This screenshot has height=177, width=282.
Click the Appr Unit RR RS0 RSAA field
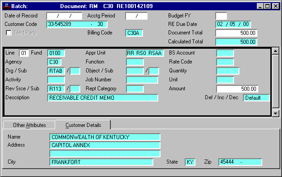[145, 53]
